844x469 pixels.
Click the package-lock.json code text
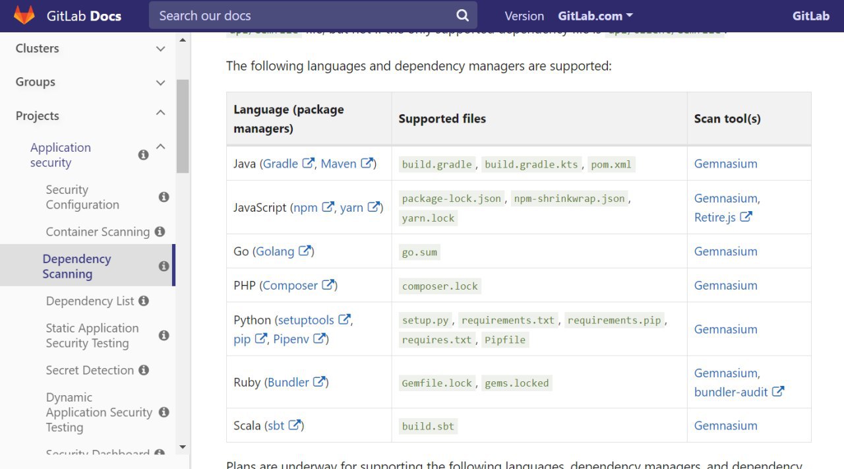452,199
